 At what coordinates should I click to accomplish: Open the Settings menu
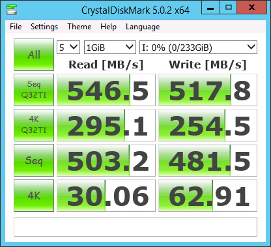44,27
